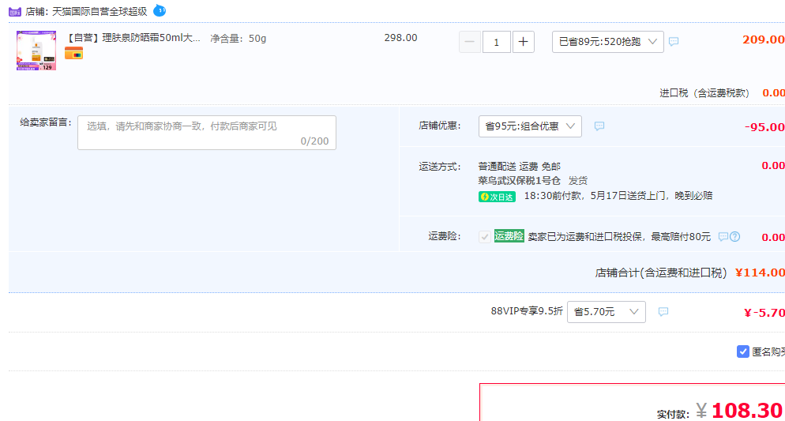Image resolution: width=785 pixels, height=421 pixels.
Task: Click the comment icon beside the 520抢跑 dropdown
Action: [x=674, y=42]
